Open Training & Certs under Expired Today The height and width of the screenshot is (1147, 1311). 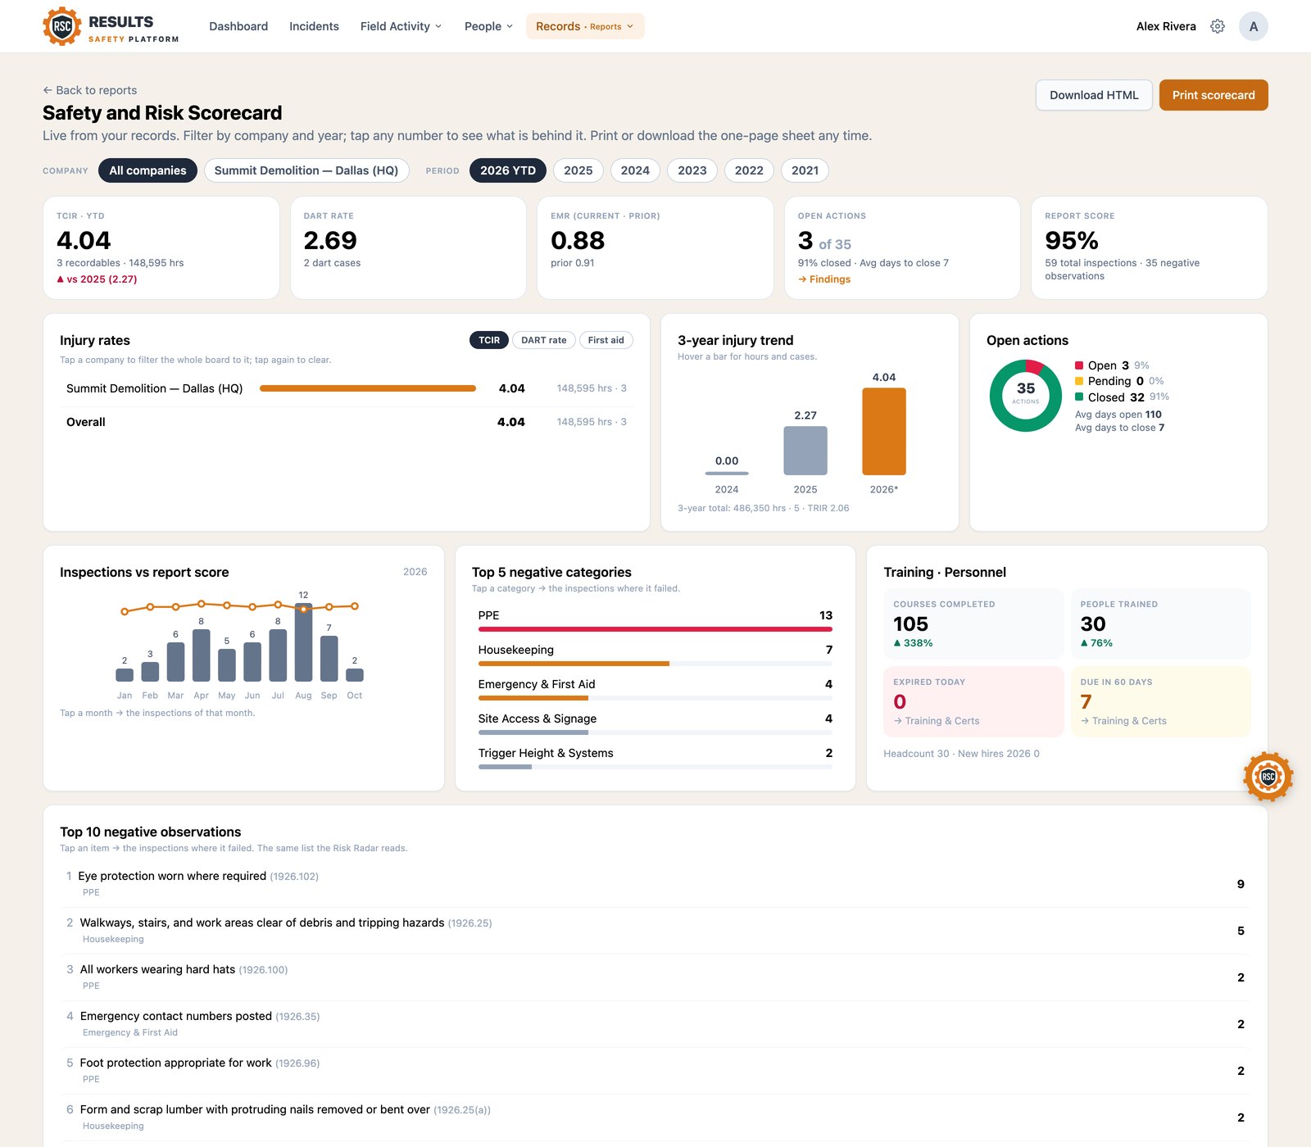937,721
